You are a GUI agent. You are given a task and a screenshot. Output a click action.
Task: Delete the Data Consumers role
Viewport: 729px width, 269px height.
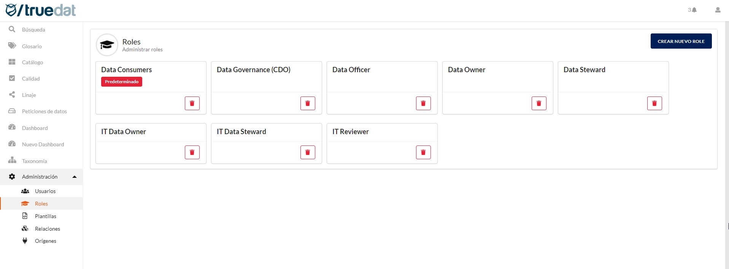[192, 103]
